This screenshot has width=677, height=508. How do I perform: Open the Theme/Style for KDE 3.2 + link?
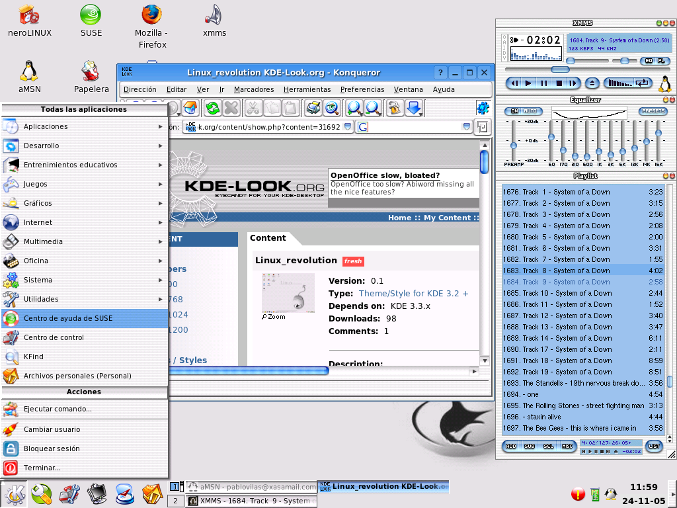413,293
